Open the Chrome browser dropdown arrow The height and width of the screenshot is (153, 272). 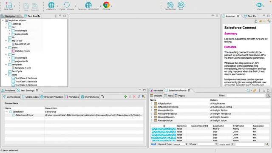pos(112,6)
